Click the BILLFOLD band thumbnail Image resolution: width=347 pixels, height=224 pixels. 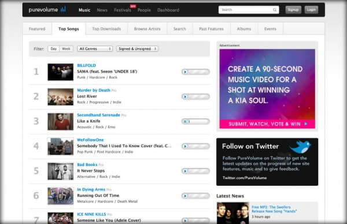coord(60,72)
